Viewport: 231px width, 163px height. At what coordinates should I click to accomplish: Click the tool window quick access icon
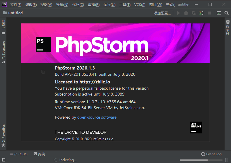tap(4, 160)
